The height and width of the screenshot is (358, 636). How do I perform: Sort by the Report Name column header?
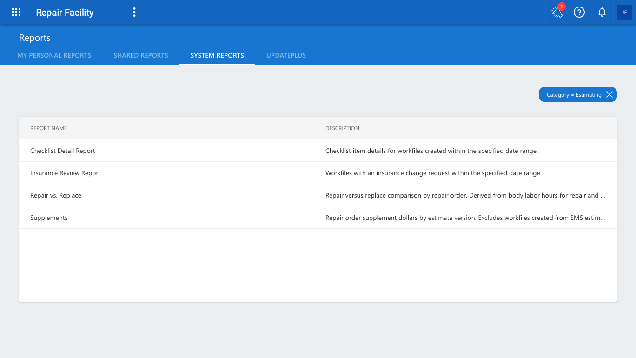[48, 128]
